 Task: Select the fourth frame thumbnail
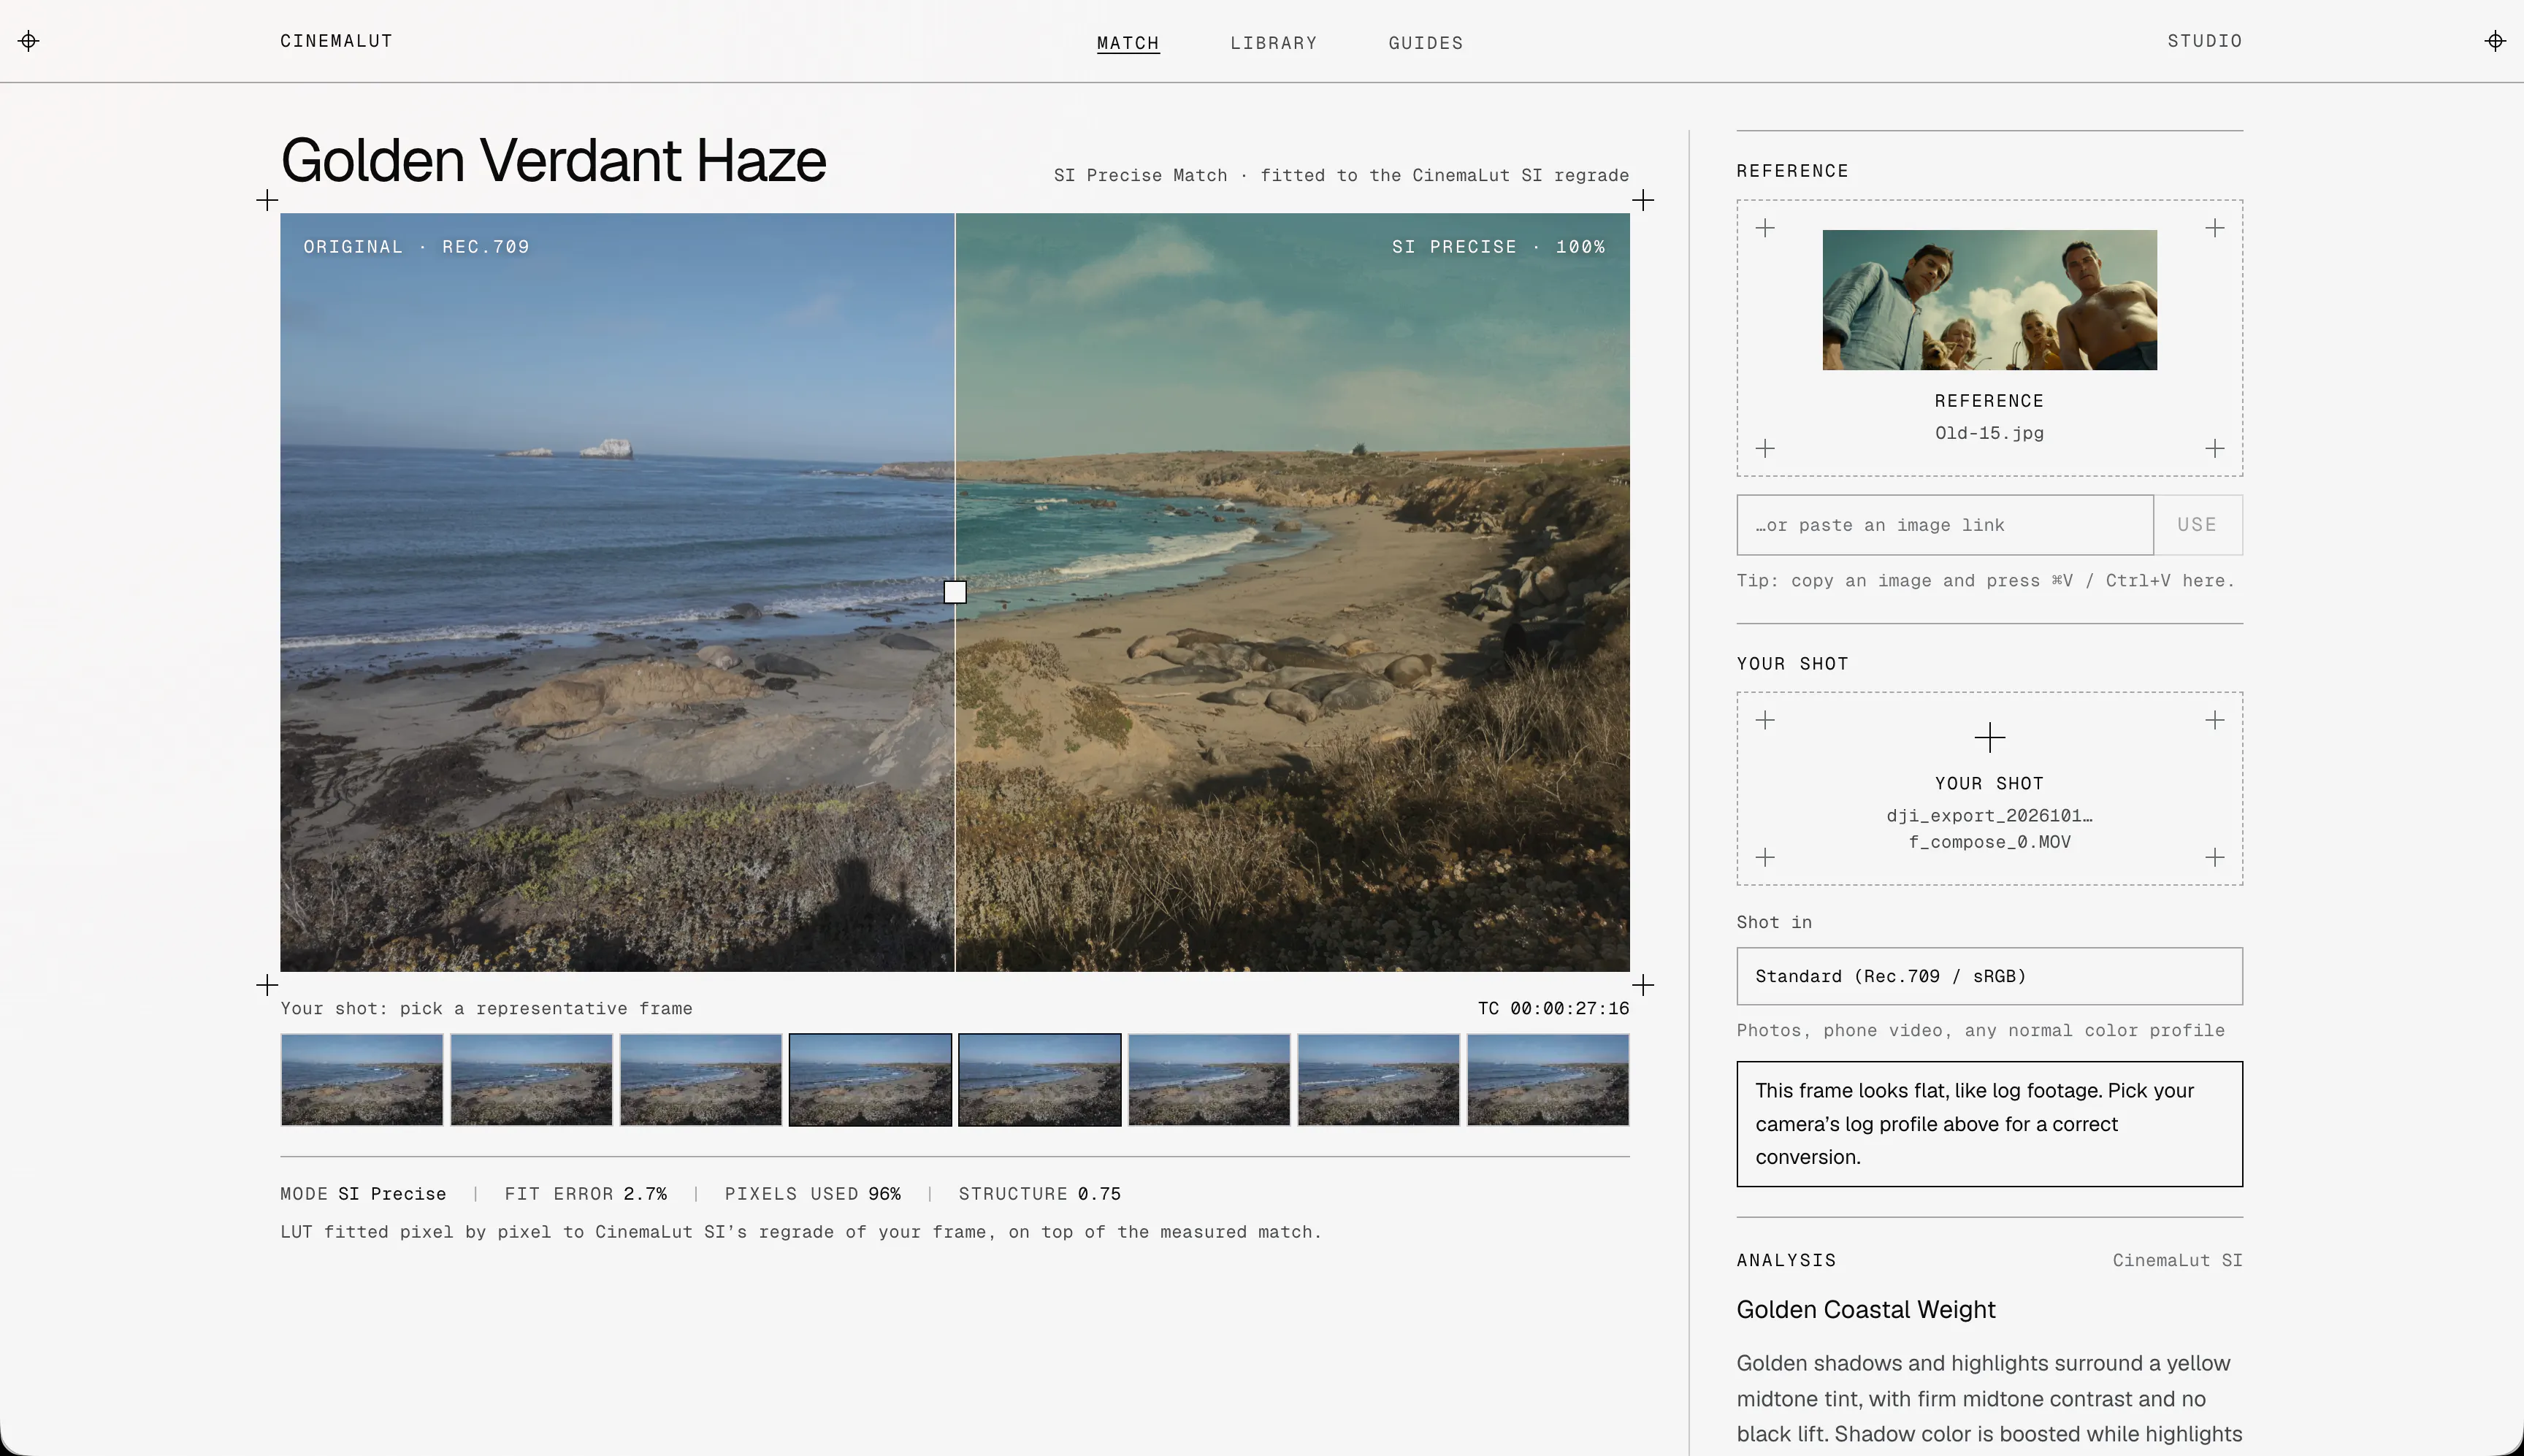click(x=870, y=1080)
